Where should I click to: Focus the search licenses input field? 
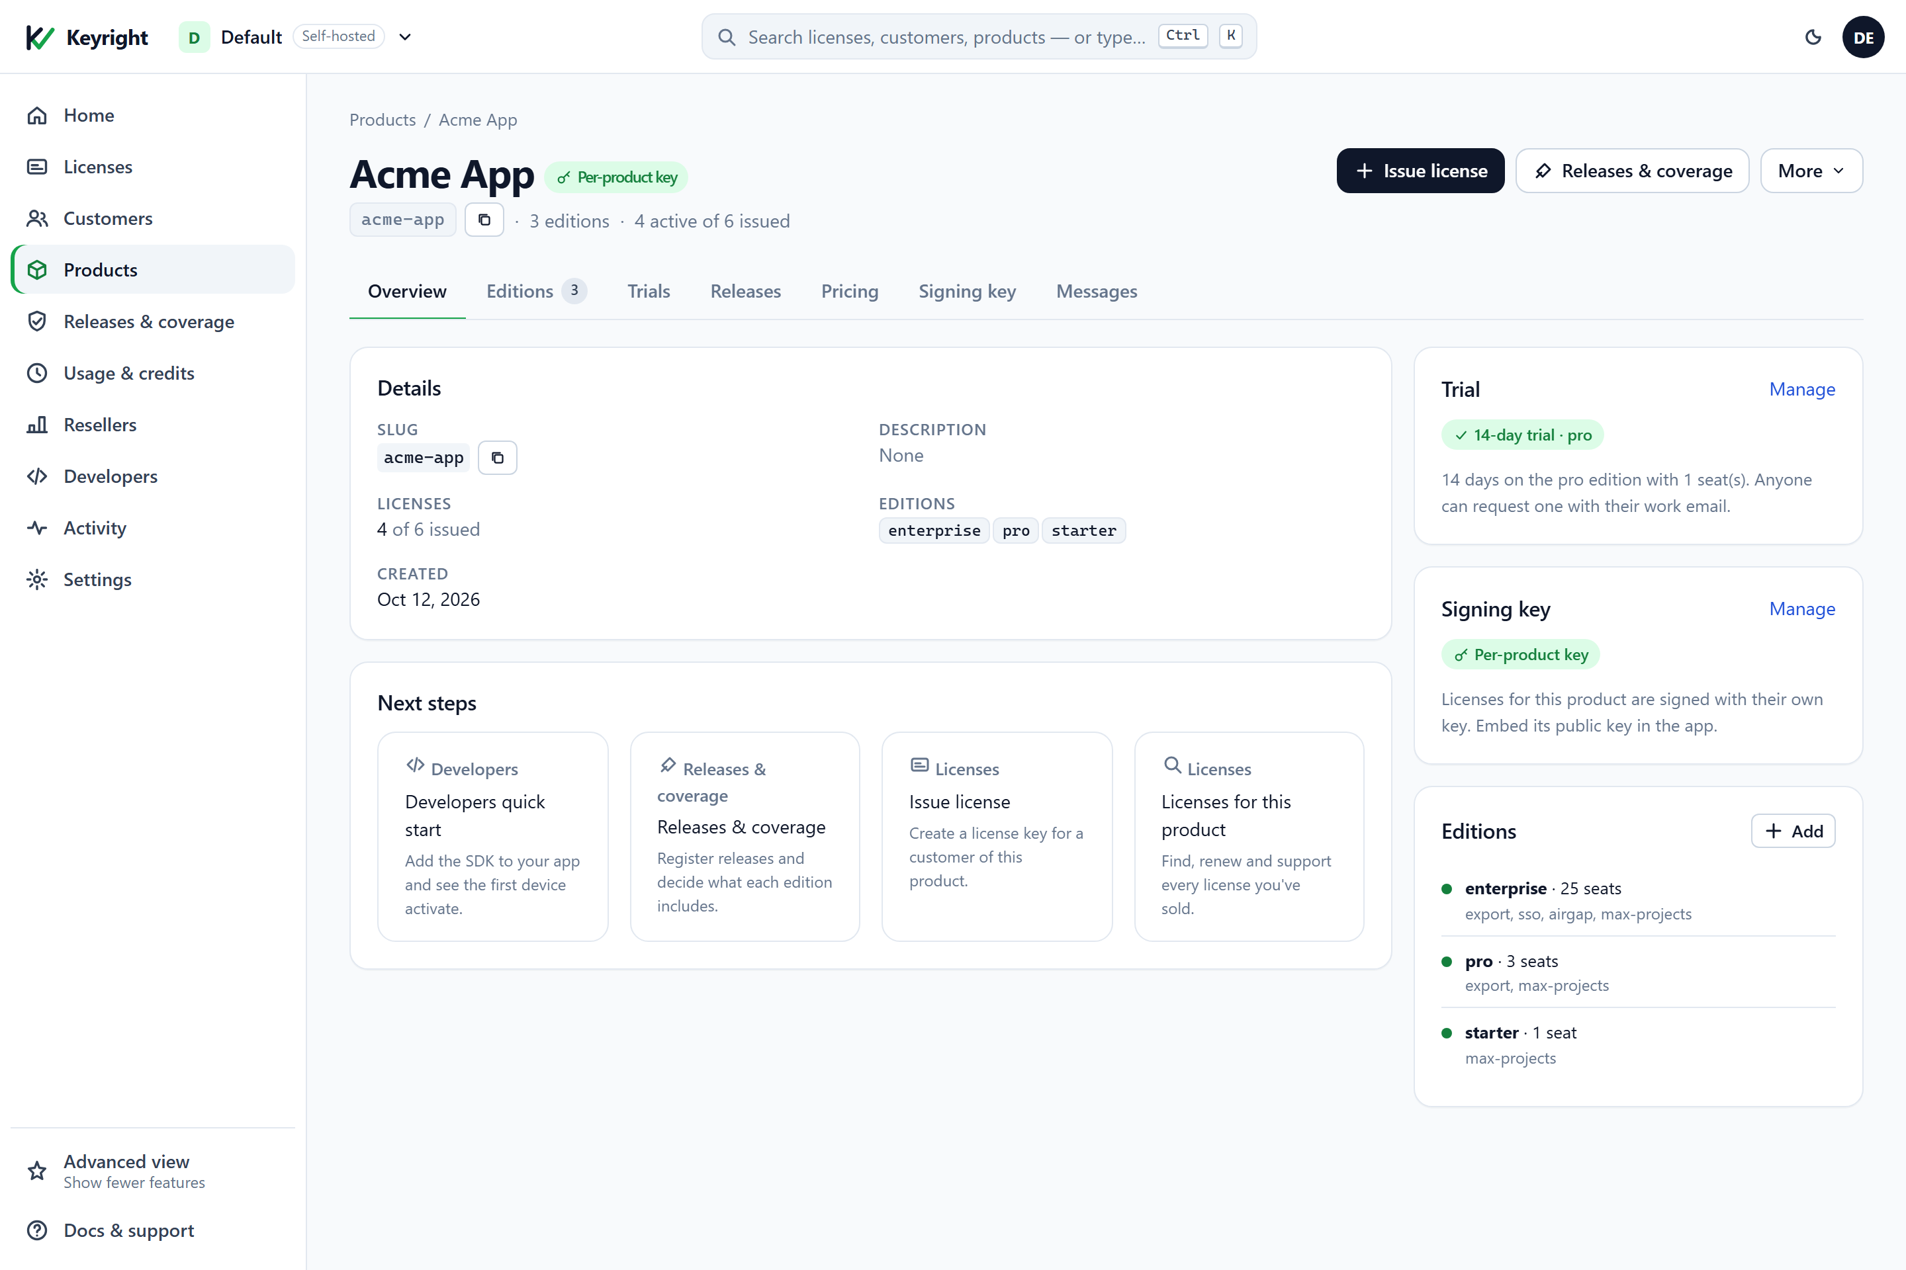[x=979, y=37]
